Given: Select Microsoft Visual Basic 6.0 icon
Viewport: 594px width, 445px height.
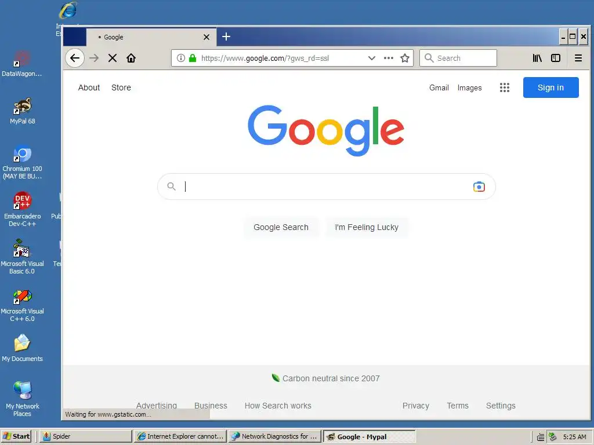Looking at the screenshot, I should (x=22, y=257).
